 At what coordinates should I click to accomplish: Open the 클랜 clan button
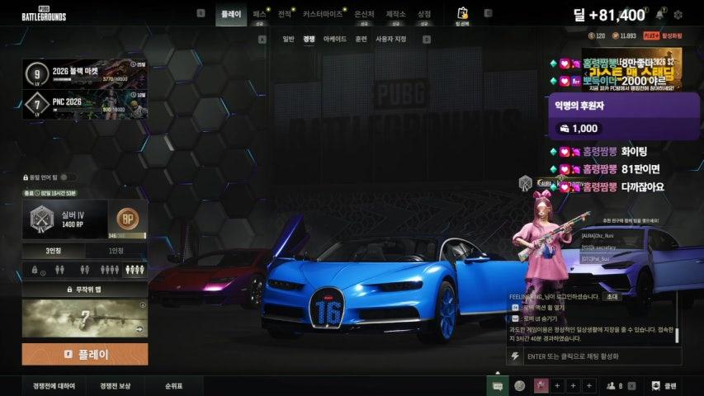coord(664,385)
